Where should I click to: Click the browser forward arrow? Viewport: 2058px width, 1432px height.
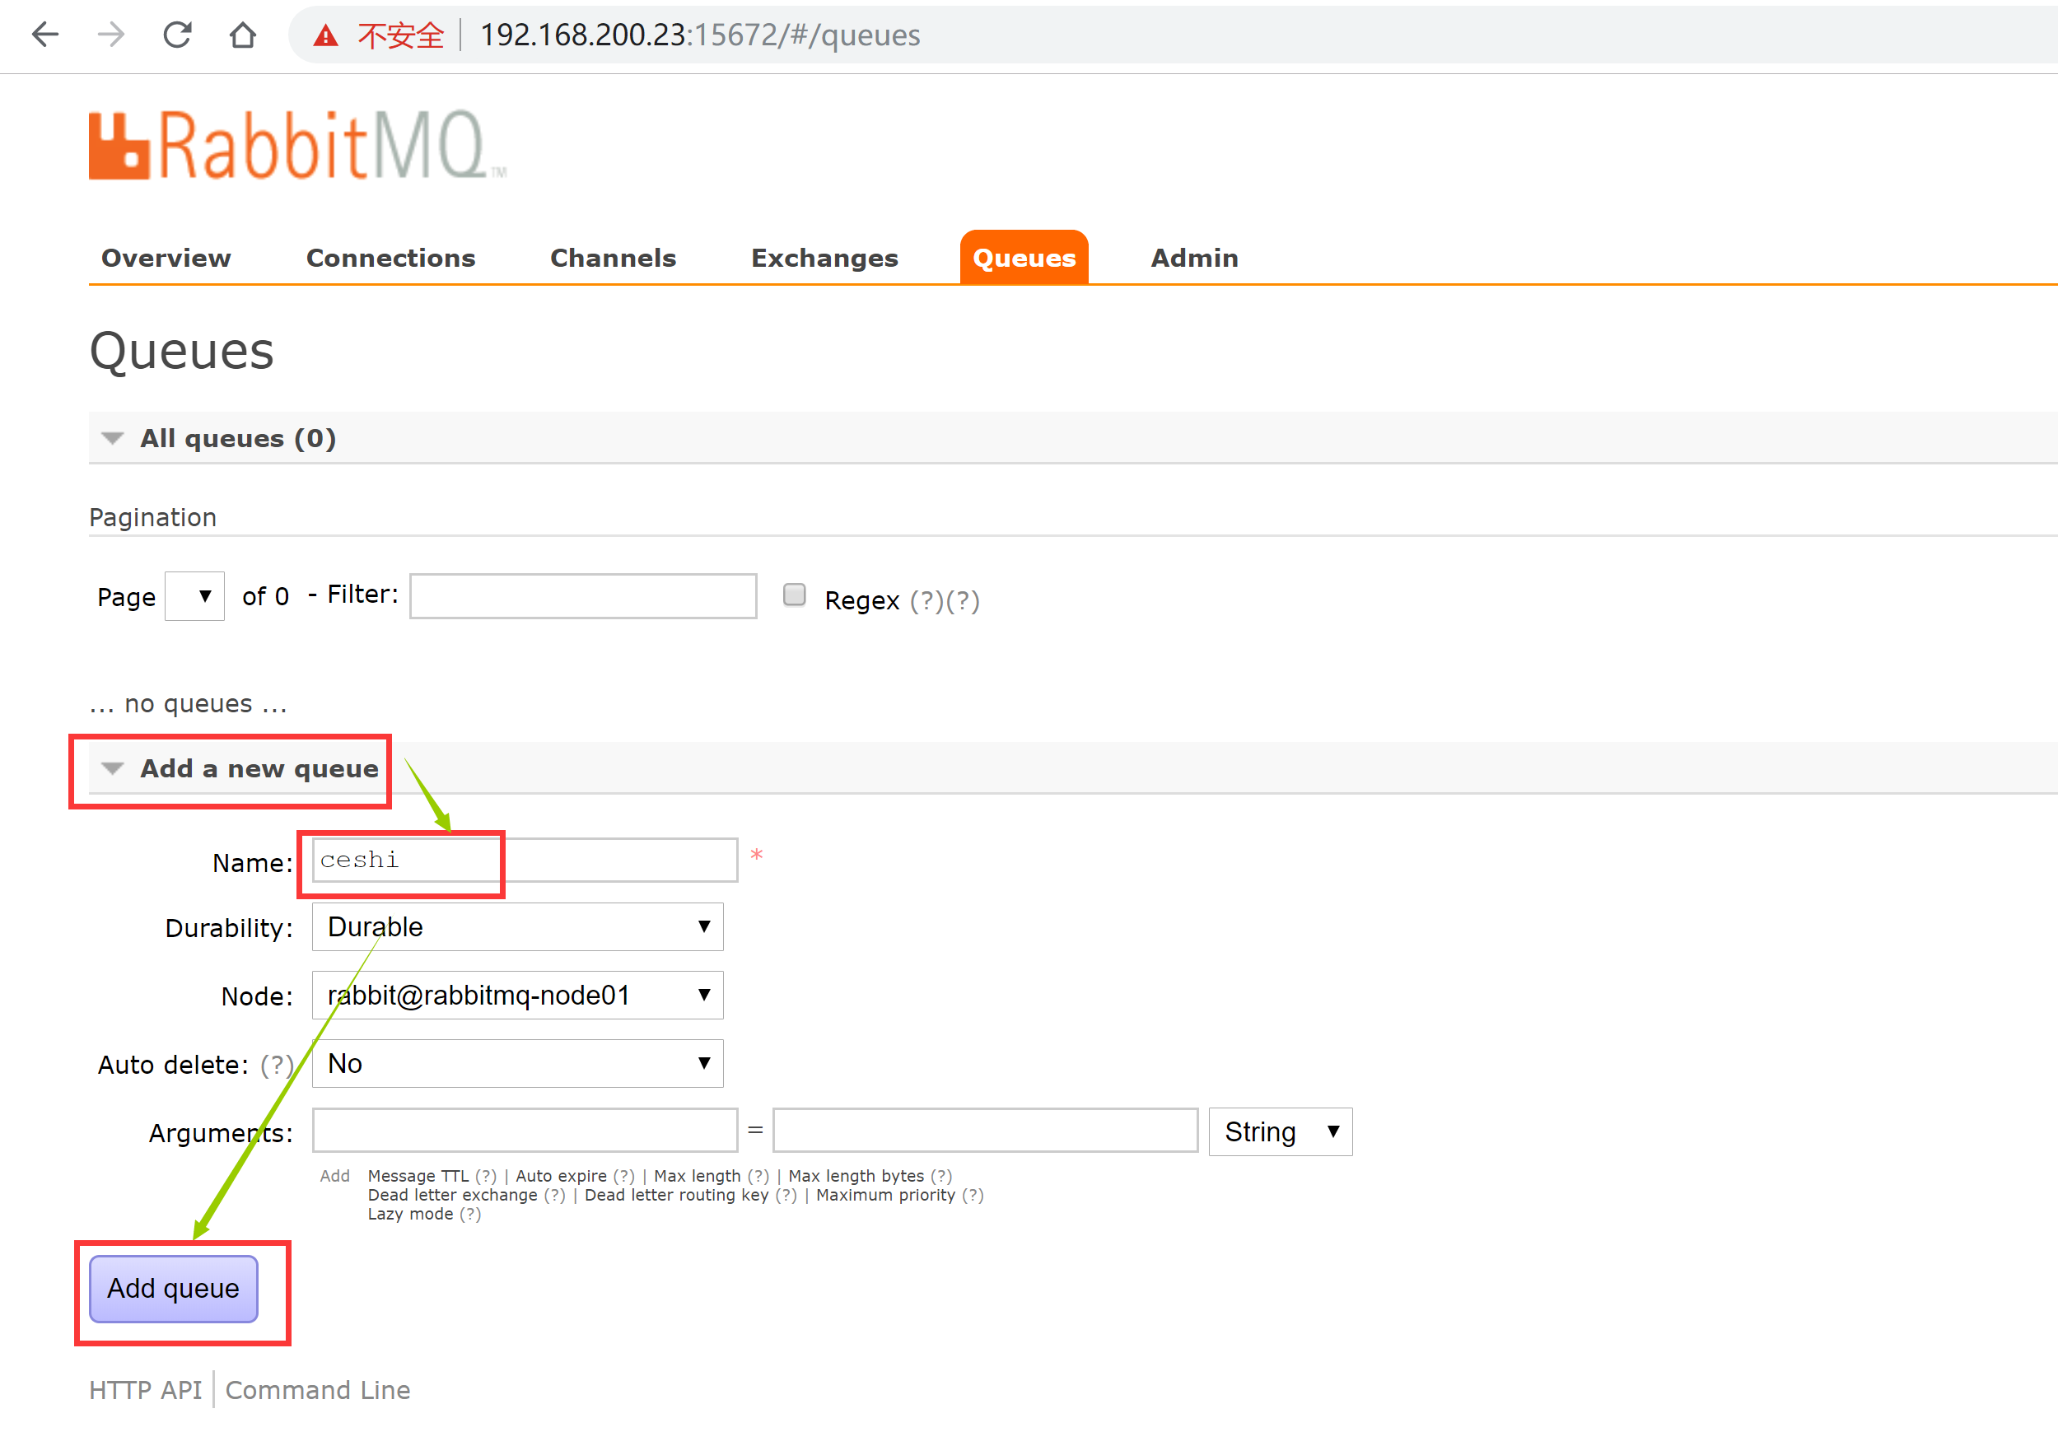[x=111, y=35]
